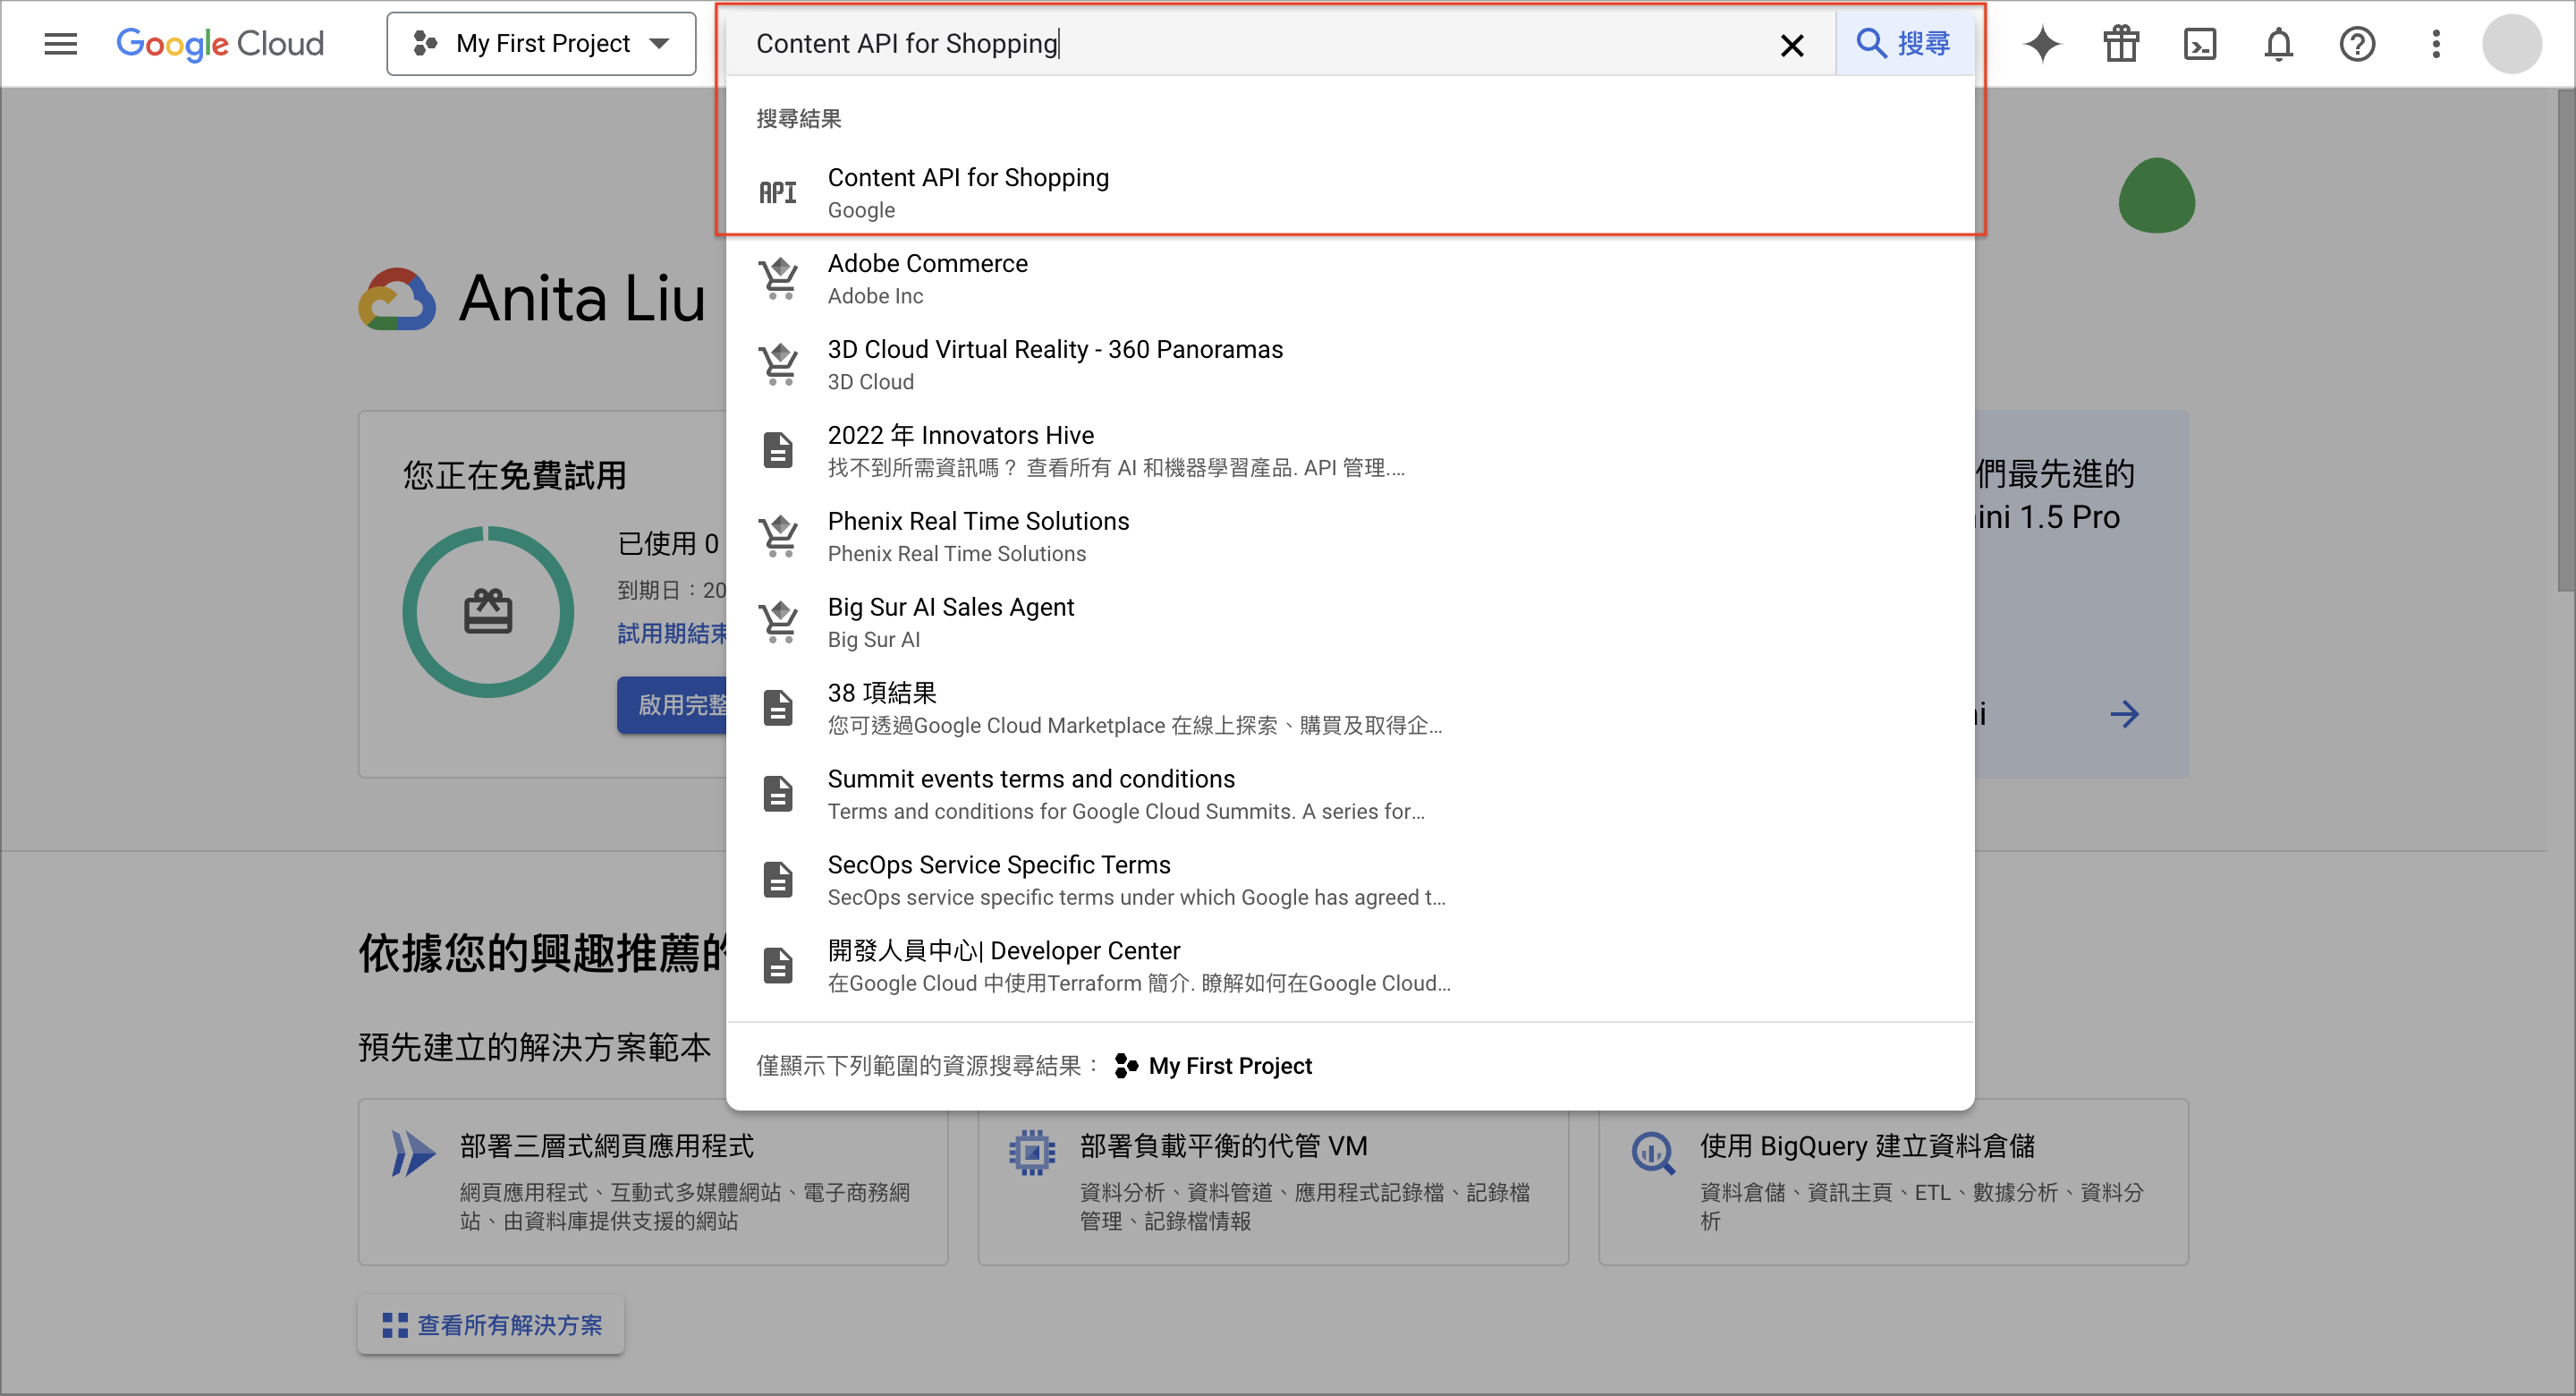Image resolution: width=2576 pixels, height=1396 pixels.
Task: Open the My First Project selector
Action: point(540,43)
